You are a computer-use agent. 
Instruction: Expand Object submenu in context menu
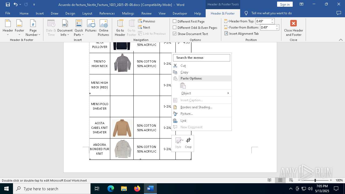(202, 93)
